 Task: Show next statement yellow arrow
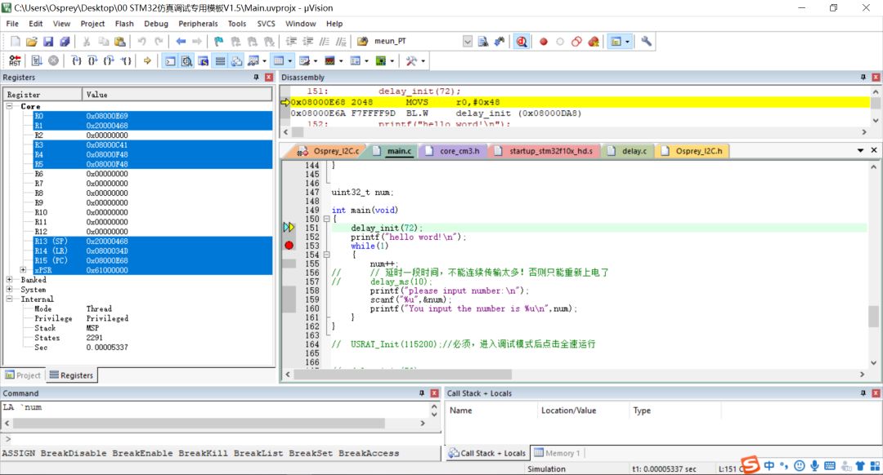[x=147, y=60]
